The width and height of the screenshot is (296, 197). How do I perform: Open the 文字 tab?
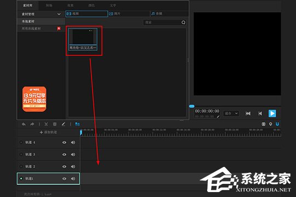pyautogui.click(x=113, y=5)
